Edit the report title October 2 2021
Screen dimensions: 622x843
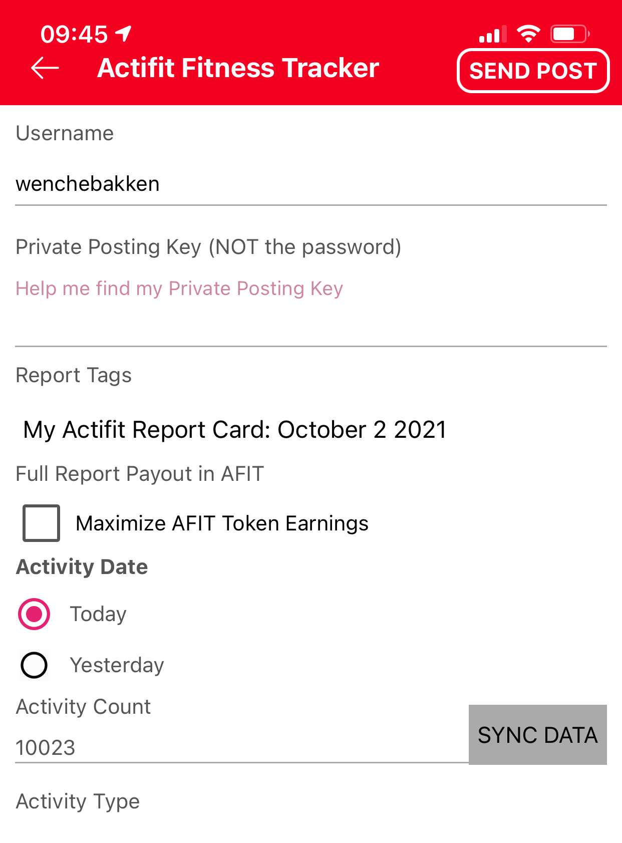[235, 430]
